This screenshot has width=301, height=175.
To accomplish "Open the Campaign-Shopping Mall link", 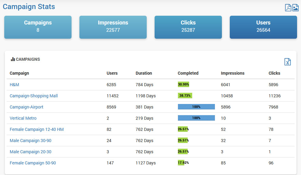I will [34, 96].
